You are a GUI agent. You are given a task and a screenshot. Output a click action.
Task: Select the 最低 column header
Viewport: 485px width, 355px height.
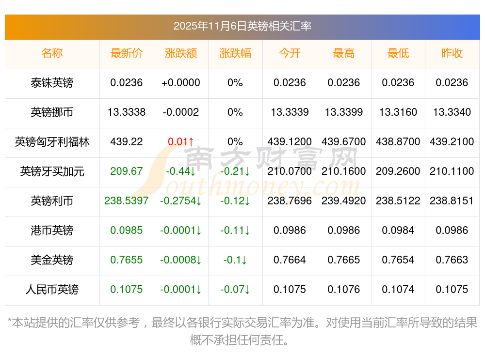[x=398, y=53]
